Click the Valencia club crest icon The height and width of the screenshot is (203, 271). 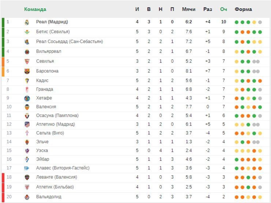[x=27, y=107]
